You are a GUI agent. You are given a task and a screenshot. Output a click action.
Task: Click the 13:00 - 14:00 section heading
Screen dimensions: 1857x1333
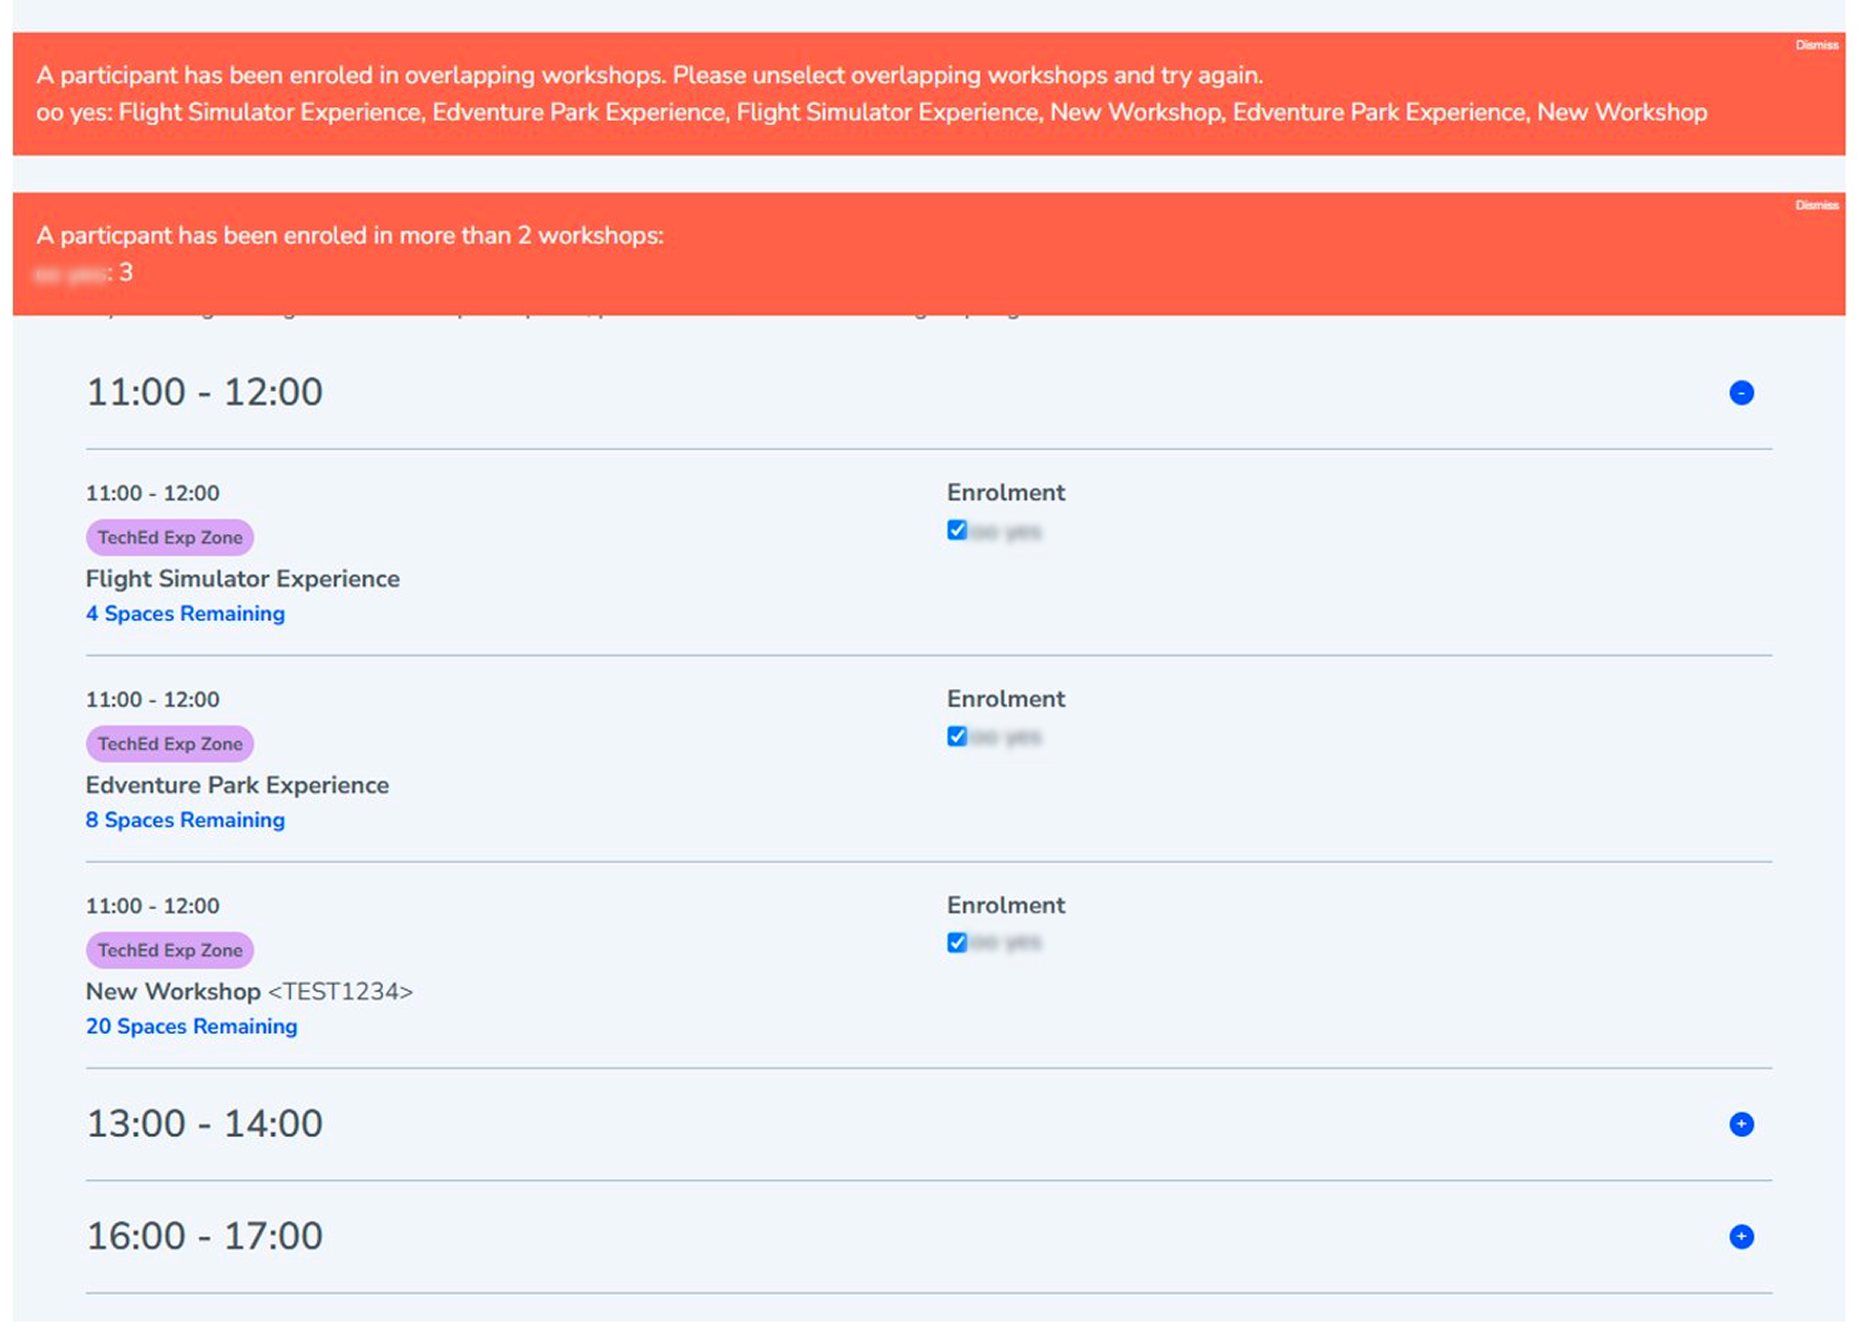(x=204, y=1124)
